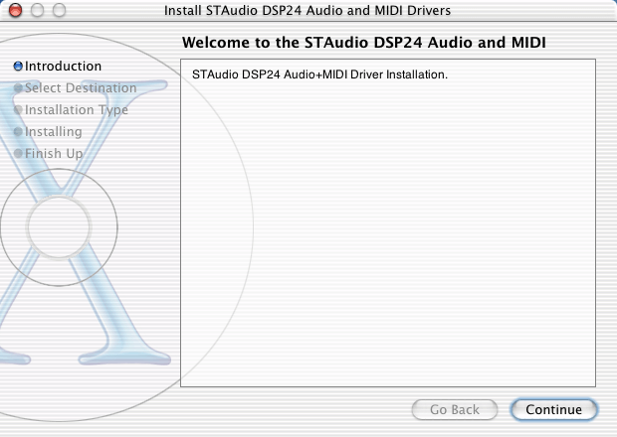This screenshot has height=437, width=617.
Task: Click the gray bullet beside Installing
Action: (18, 131)
